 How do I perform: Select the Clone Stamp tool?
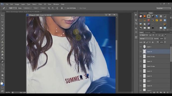2,42
